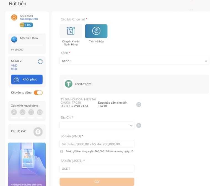
Task: Click the Tether USDT logo icon
Action: pos(69,84)
